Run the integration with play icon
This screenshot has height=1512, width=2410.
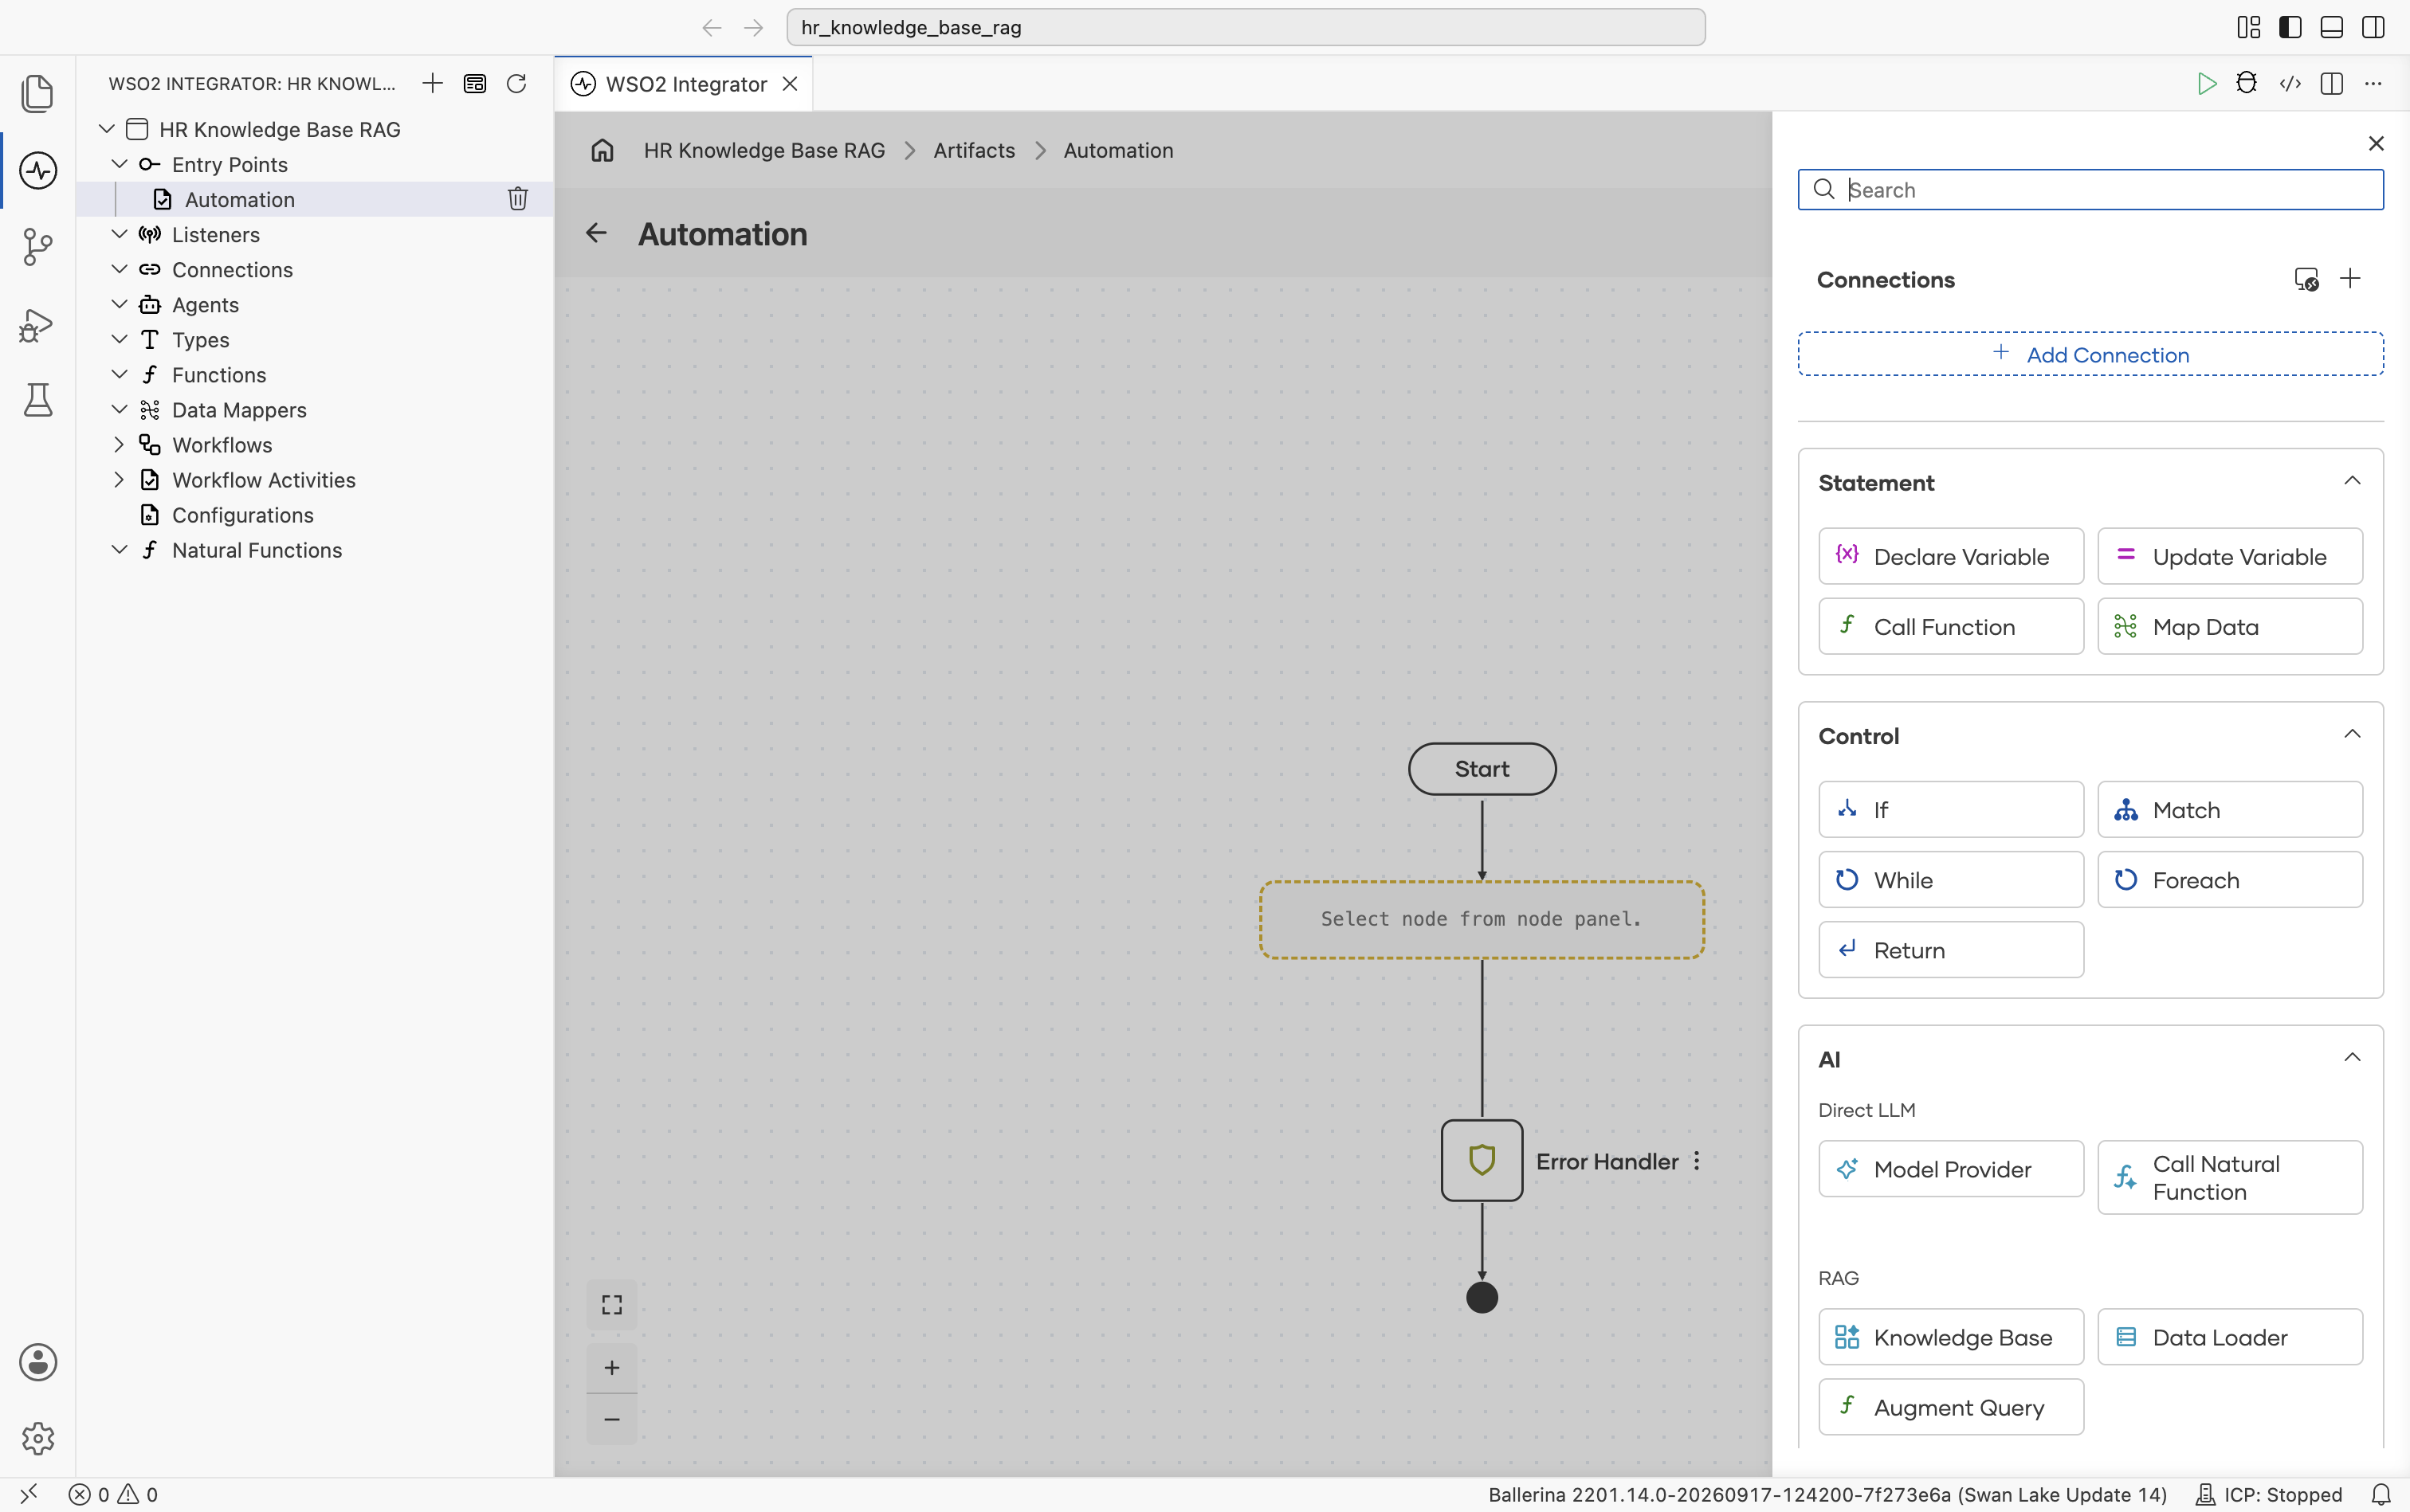pos(2206,84)
